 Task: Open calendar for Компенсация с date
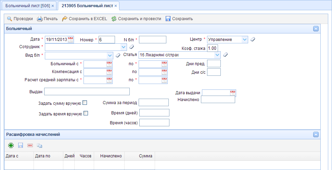(109, 72)
